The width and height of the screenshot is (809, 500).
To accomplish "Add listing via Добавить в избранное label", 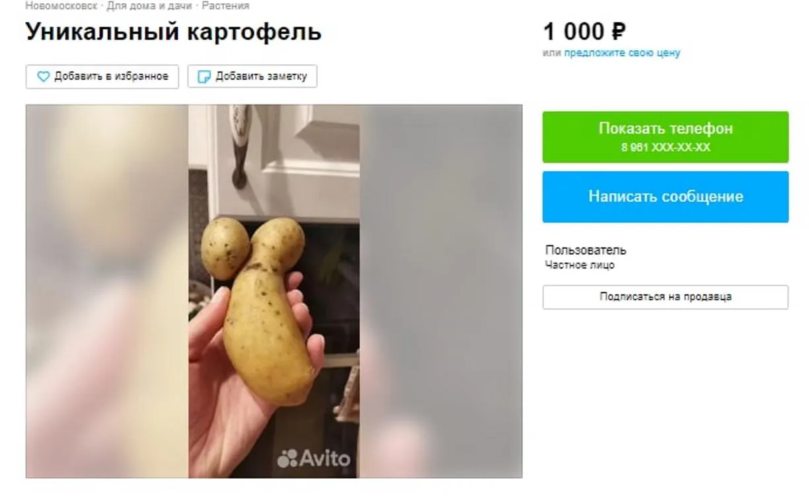I will (x=111, y=77).
